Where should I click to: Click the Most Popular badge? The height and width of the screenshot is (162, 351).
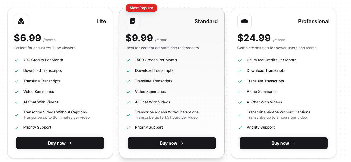pyautogui.click(x=141, y=8)
